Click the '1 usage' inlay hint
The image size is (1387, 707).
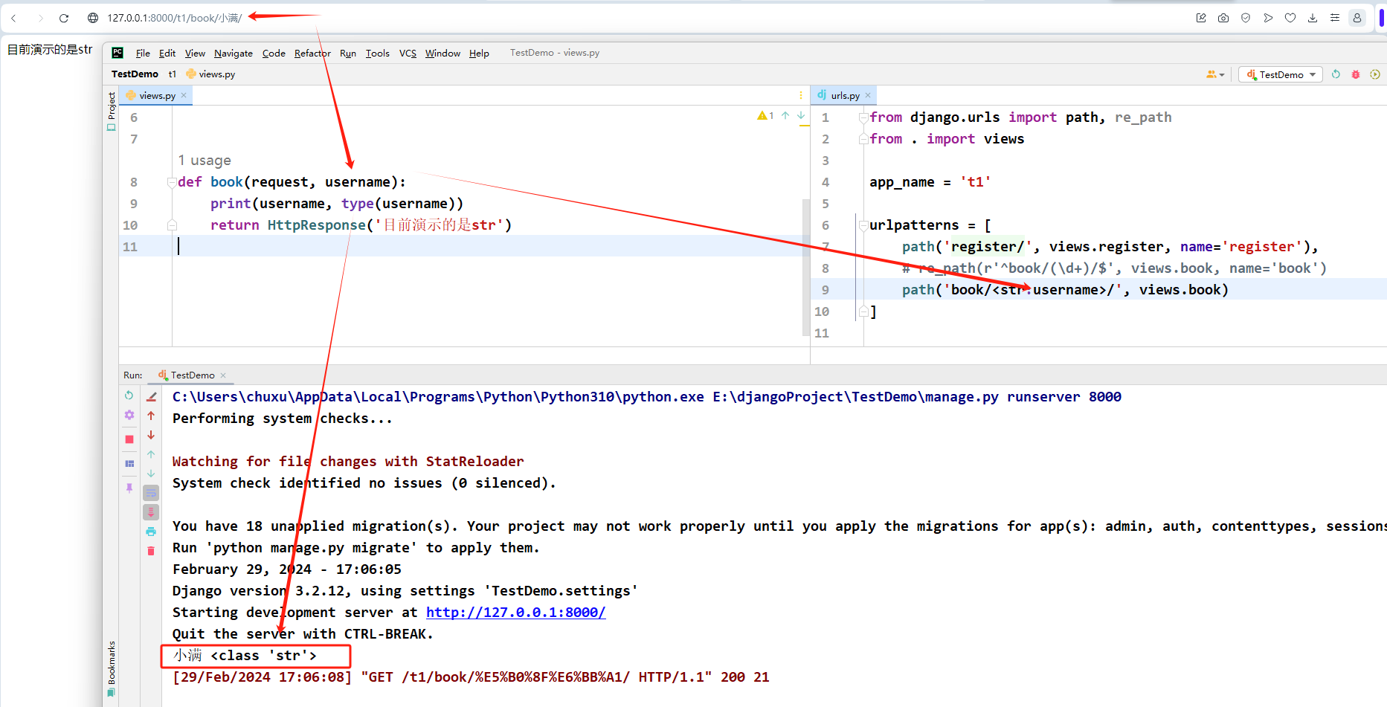tap(205, 161)
